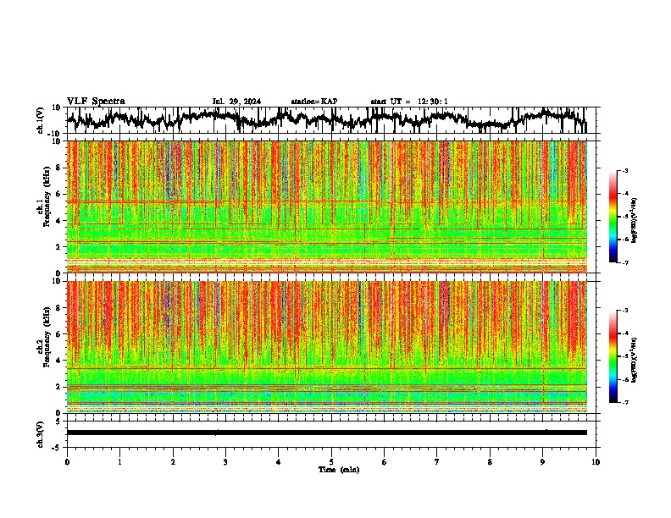Image resolution: width=671 pixels, height=518 pixels.
Task: Click the "8" tick on ch.1 frequency axis
Action: [x=58, y=168]
